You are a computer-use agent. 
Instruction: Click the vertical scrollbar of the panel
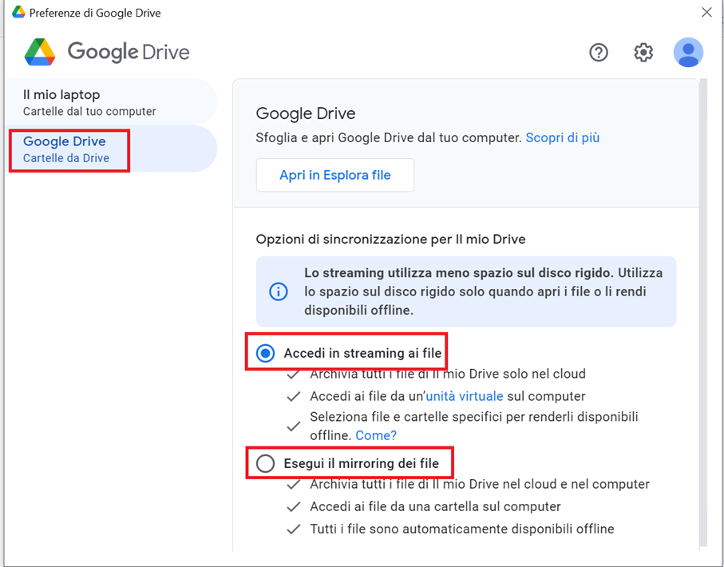pos(702,311)
